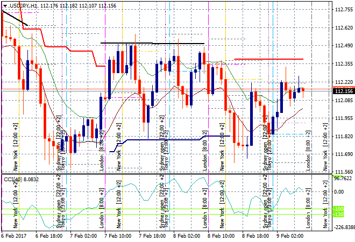
Task: Click the 7 Feb 02:00 time label
Action: tap(83, 236)
